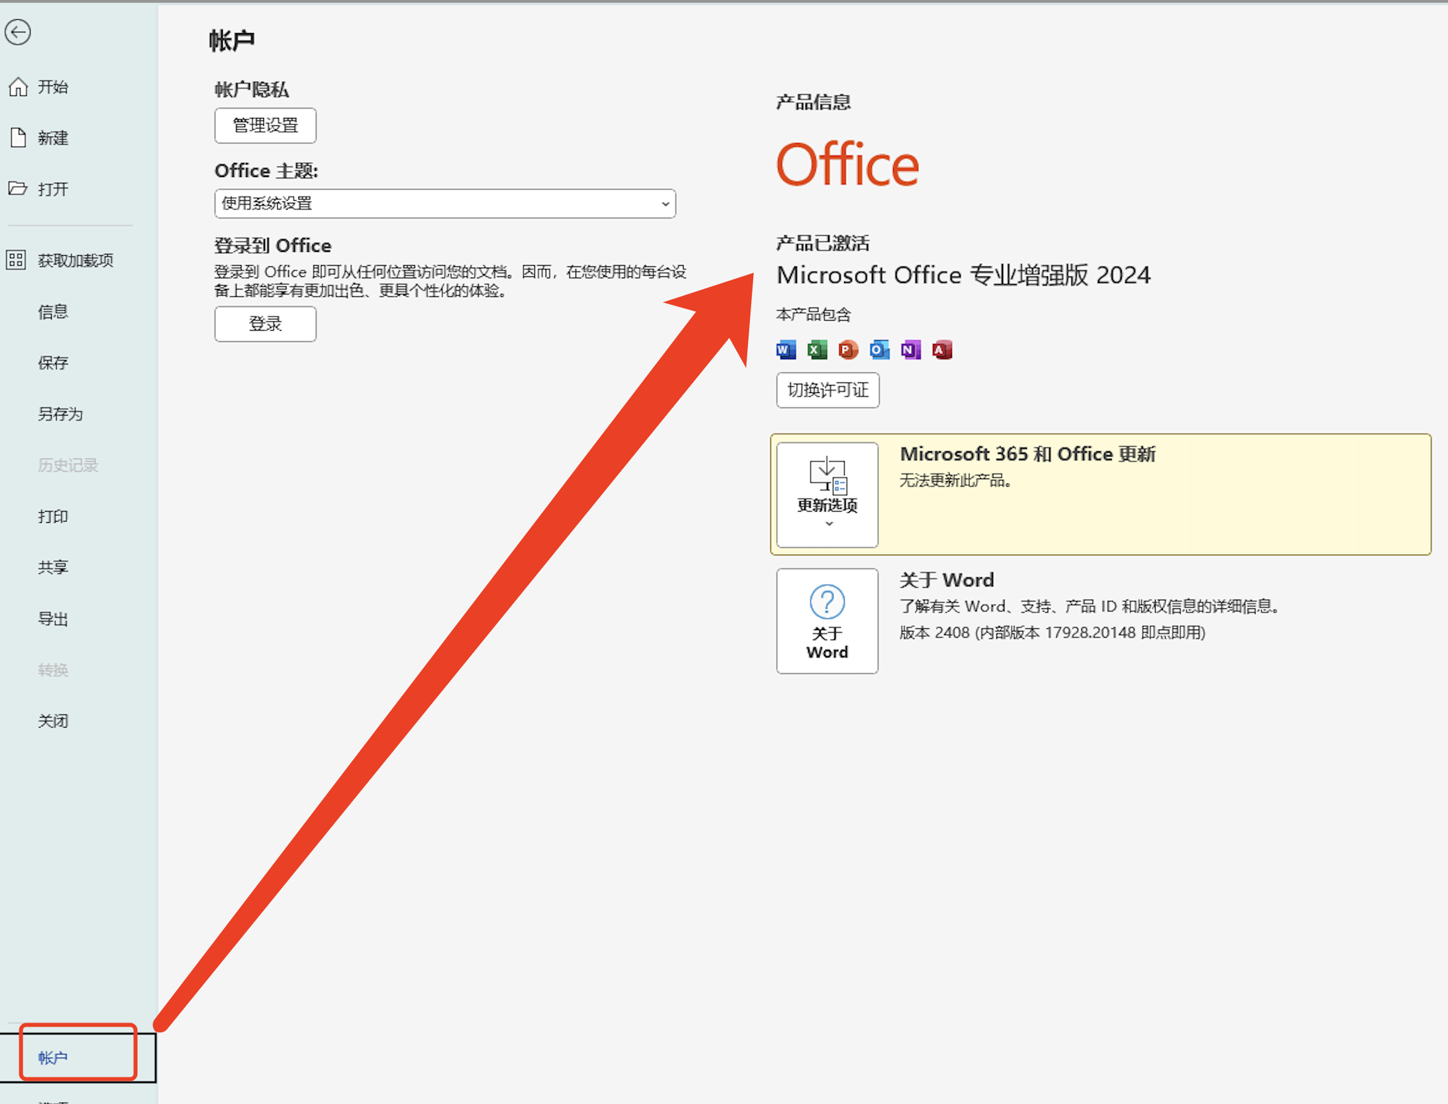Open the Open menu entry

(x=53, y=189)
